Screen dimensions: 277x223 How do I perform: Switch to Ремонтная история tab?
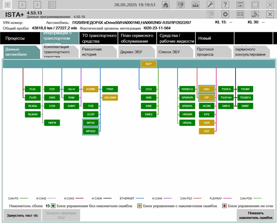point(98,52)
